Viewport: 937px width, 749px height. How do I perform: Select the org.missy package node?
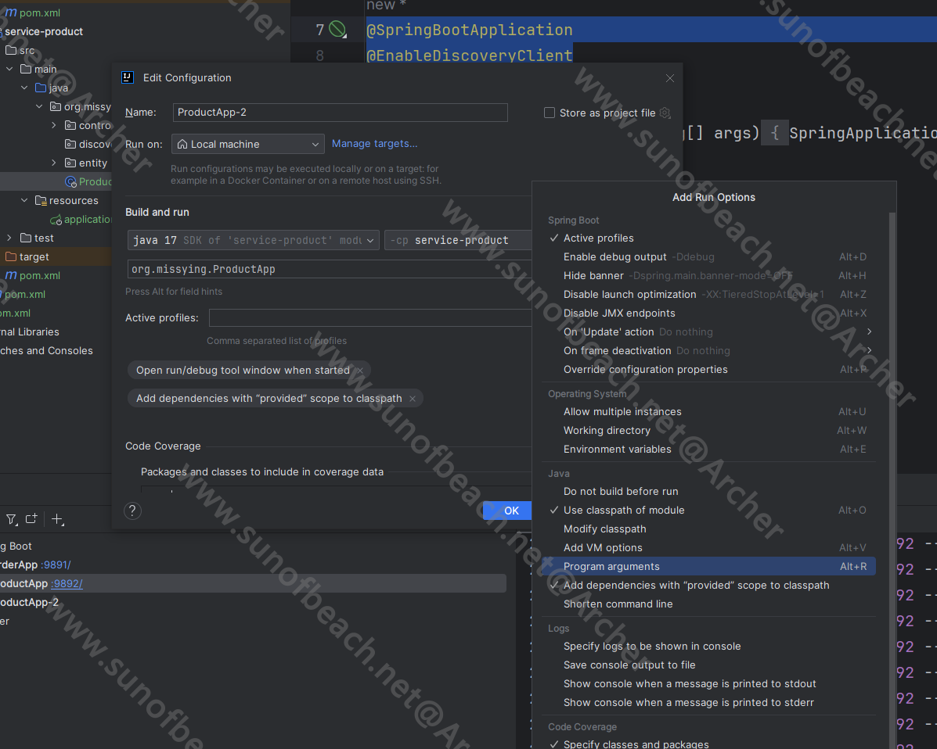[x=81, y=106]
